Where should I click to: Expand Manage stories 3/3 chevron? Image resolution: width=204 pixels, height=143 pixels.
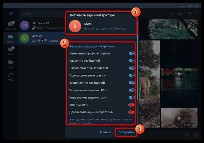pyautogui.click(x=107, y=90)
